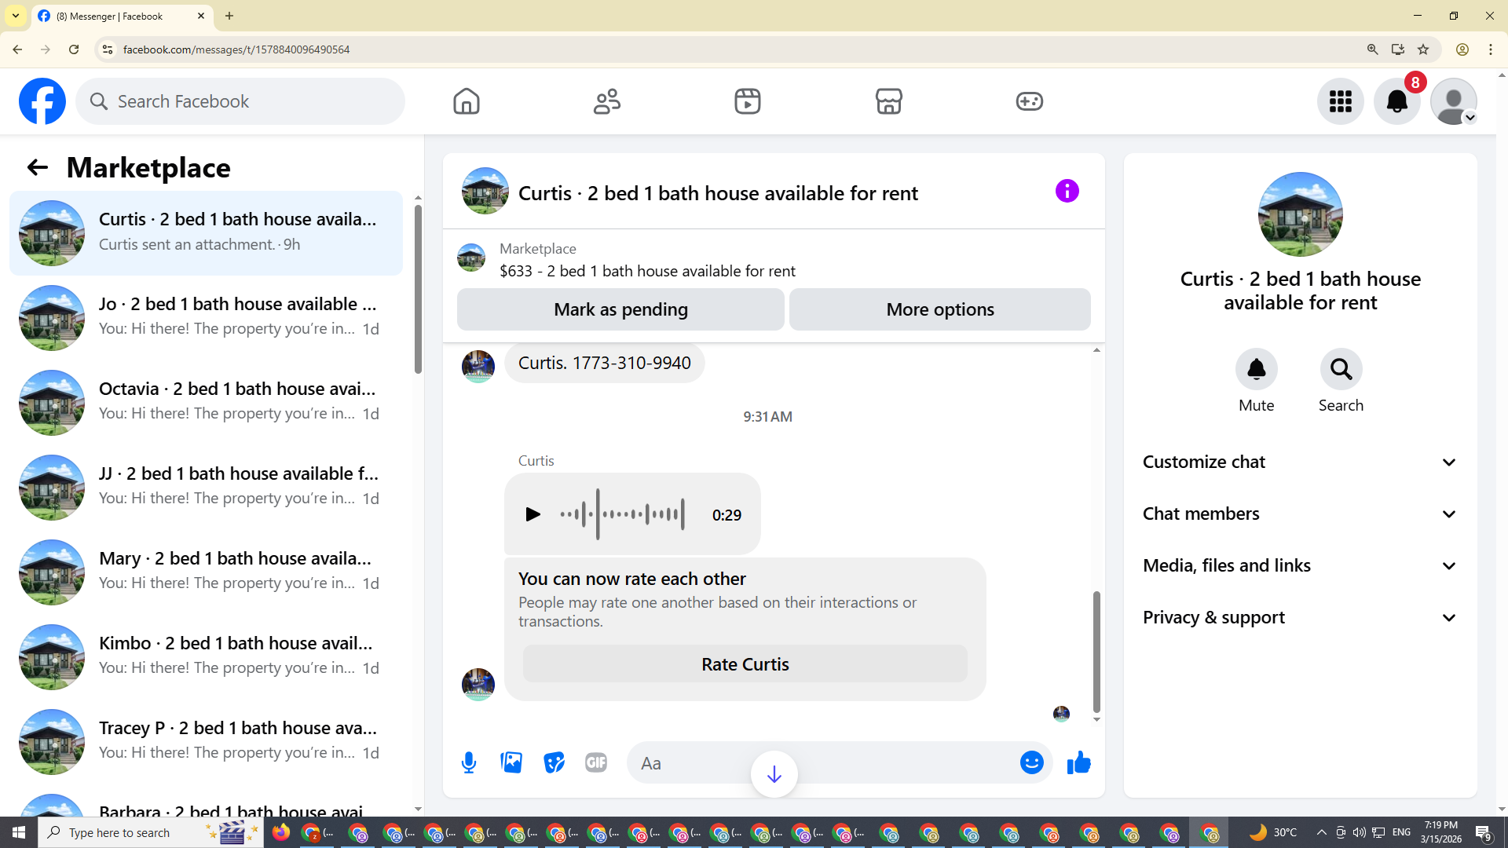This screenshot has width=1508, height=848.
Task: Click the Aa message input box
Action: pos(823,762)
